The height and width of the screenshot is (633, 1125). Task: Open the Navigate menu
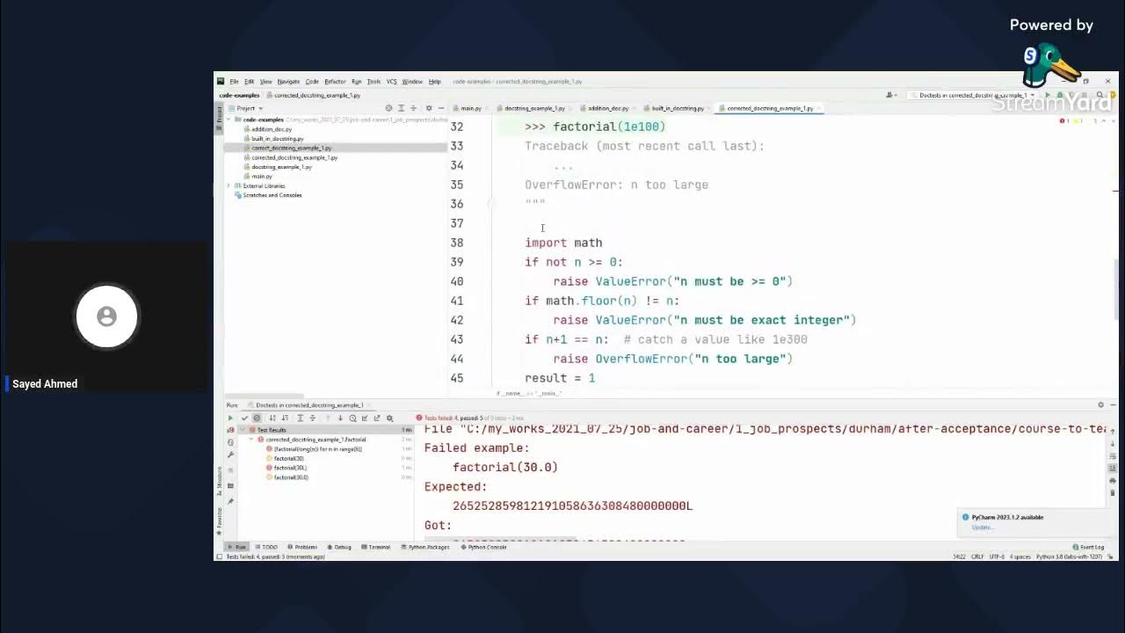(288, 81)
